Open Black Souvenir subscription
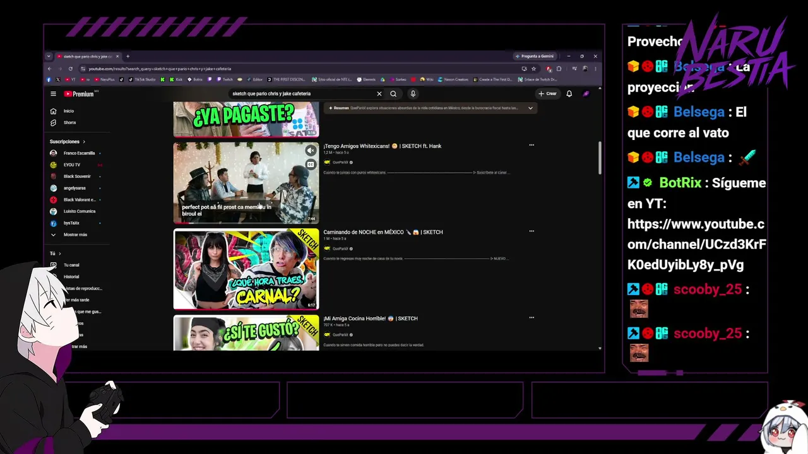The width and height of the screenshot is (808, 454). [x=76, y=177]
